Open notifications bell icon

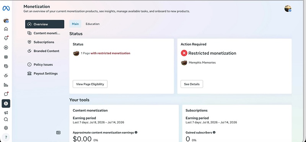(x=6, y=38)
